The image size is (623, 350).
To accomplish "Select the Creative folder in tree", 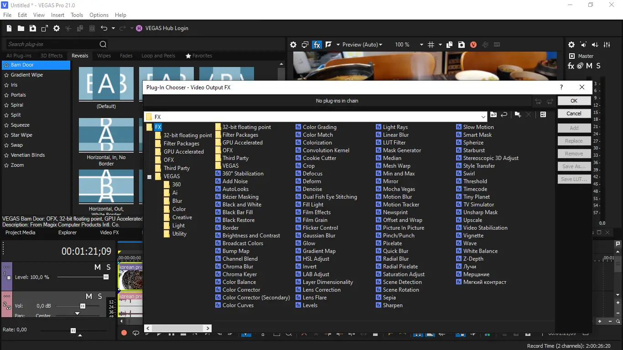I will (182, 217).
